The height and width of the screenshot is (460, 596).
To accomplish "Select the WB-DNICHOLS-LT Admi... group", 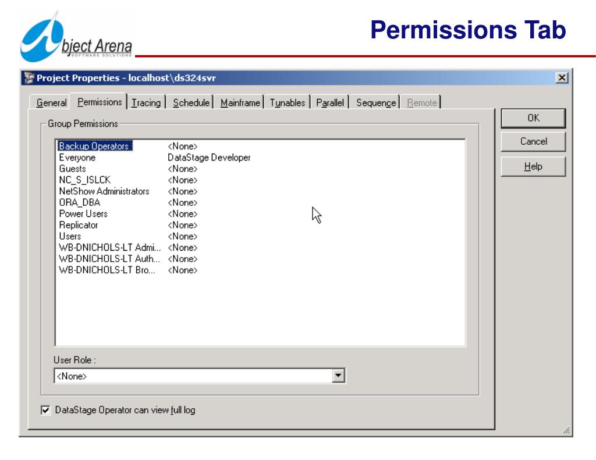I will coord(110,248).
